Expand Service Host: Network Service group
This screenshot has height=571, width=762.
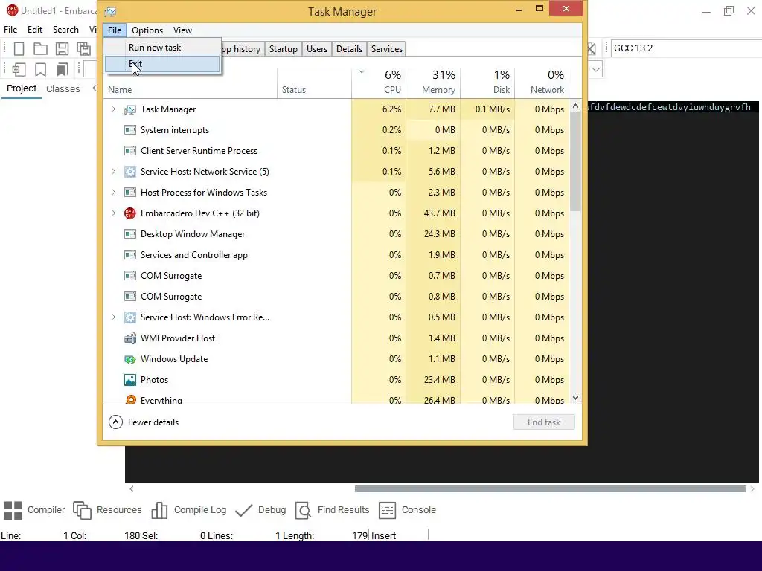point(113,172)
